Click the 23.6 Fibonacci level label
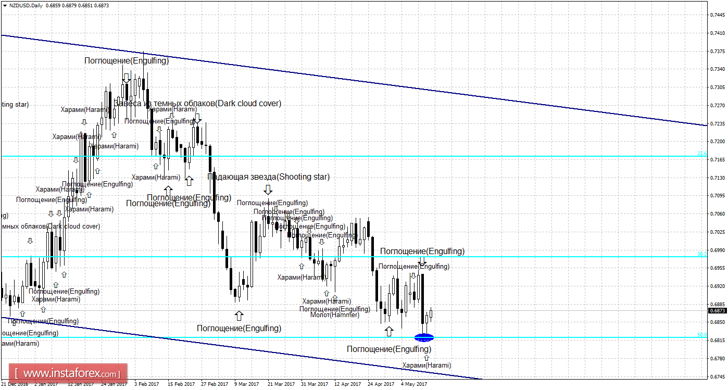Screen dimensions: 728x390 pos(702,154)
